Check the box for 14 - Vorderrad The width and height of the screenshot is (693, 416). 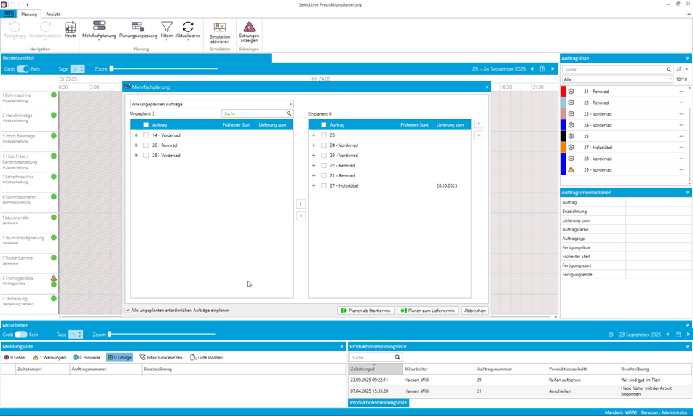click(x=146, y=135)
